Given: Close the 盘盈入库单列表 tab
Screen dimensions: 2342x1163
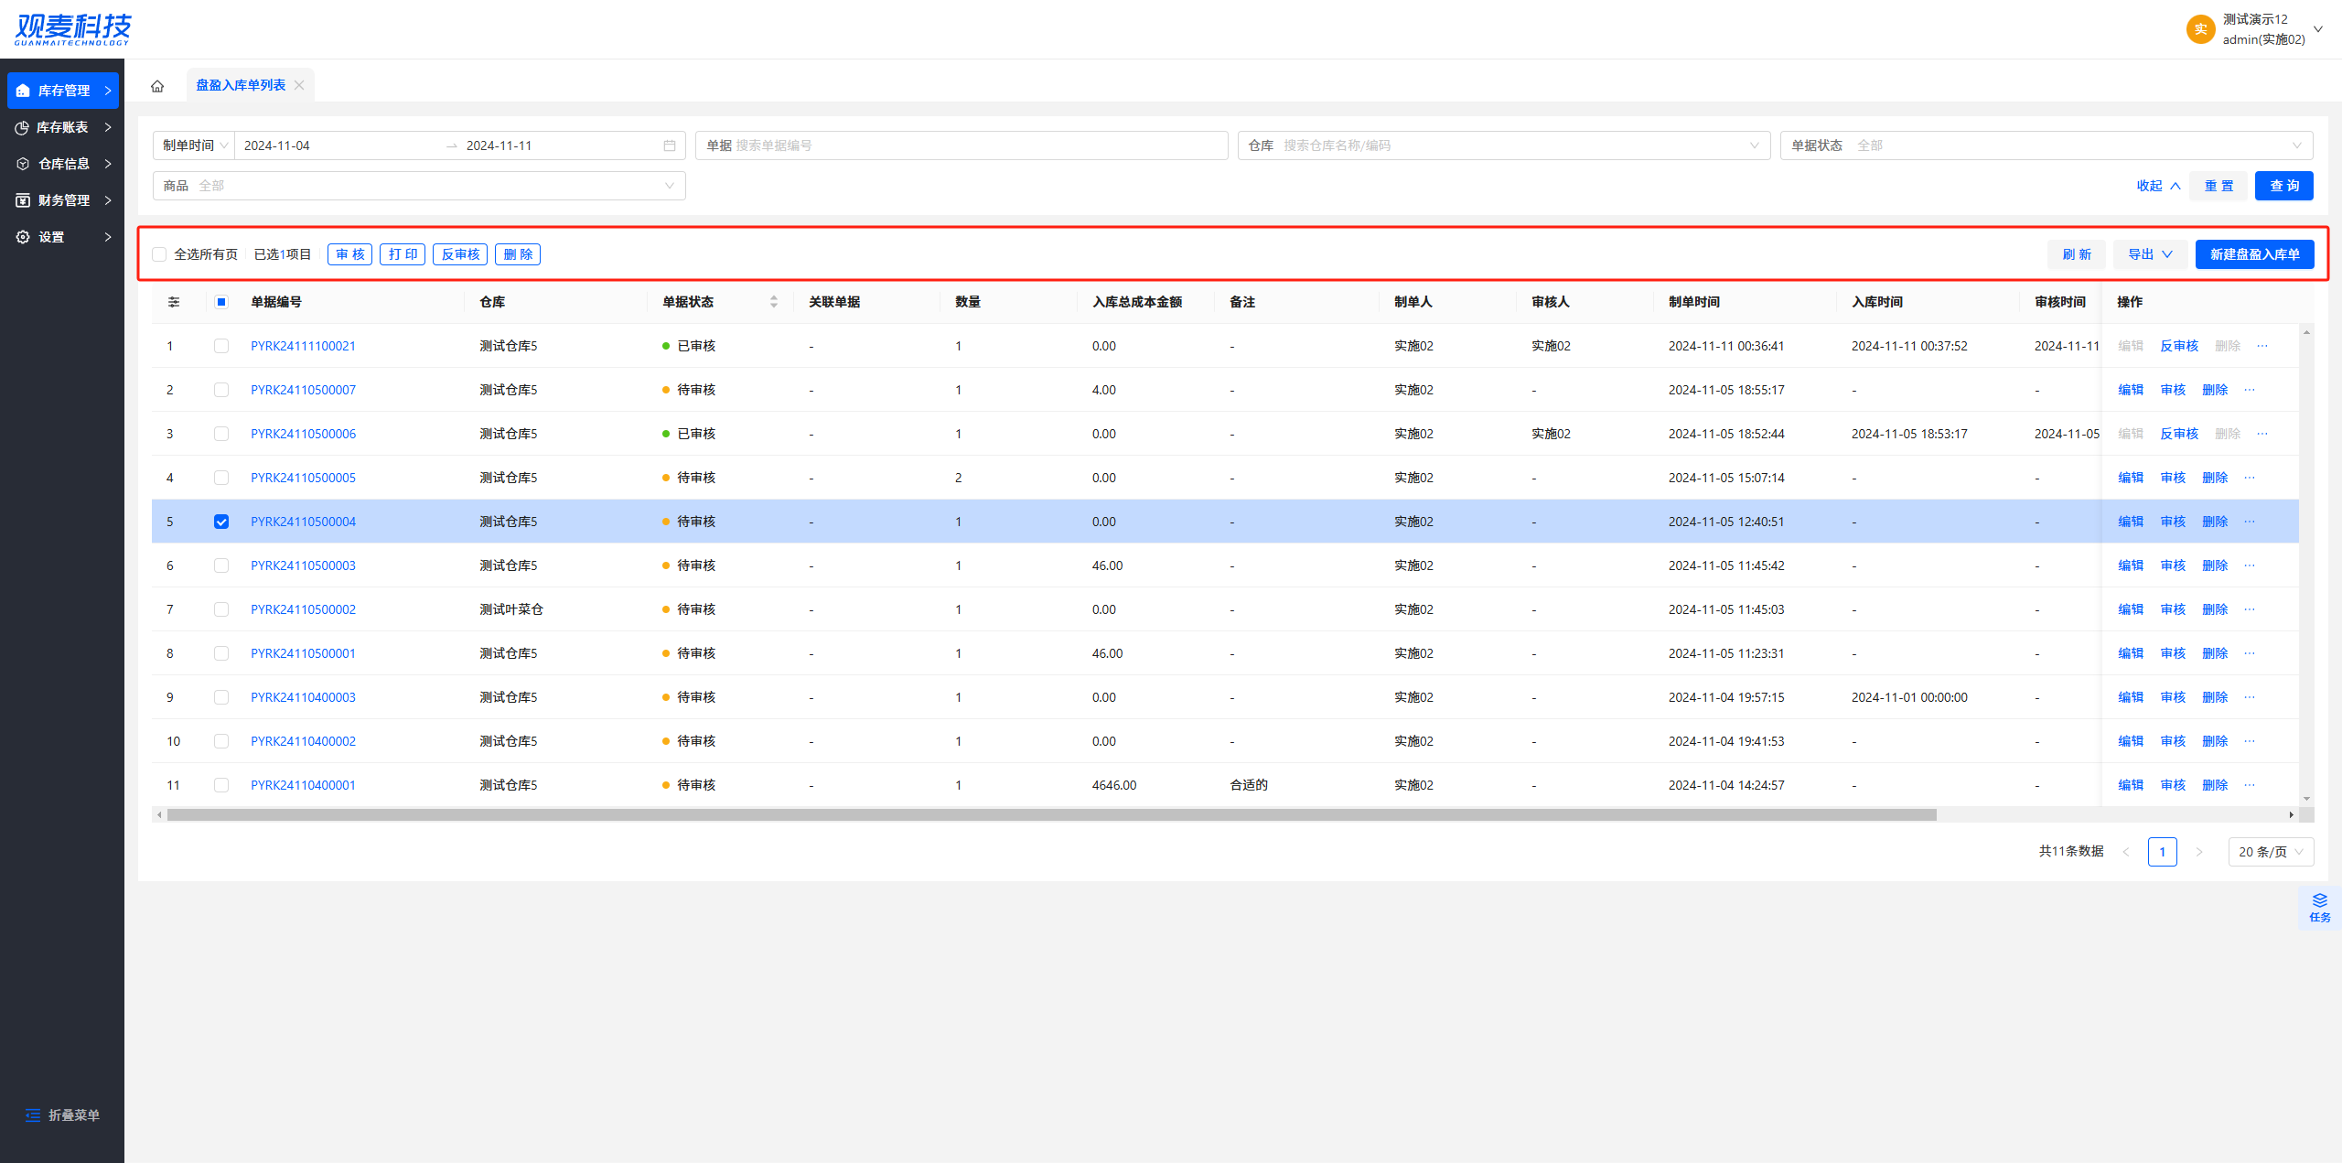Looking at the screenshot, I should [299, 85].
